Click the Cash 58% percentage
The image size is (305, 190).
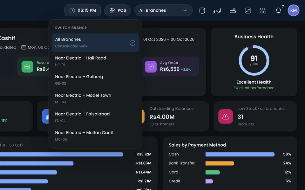pos(287,154)
